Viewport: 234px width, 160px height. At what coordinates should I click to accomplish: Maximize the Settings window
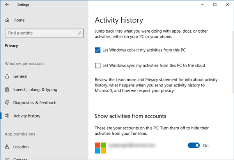point(215,5)
